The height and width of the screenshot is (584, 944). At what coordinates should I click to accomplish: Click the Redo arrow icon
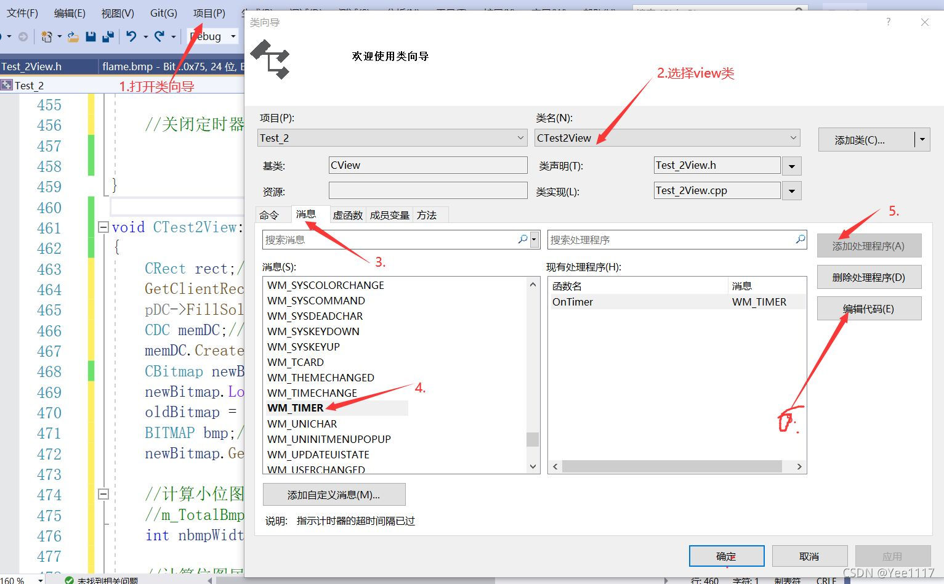click(x=159, y=37)
